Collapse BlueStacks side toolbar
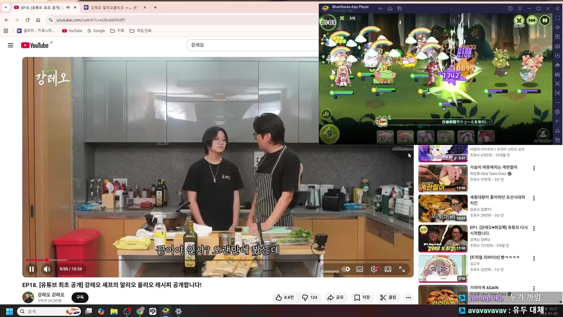The image size is (563, 317). (557, 8)
